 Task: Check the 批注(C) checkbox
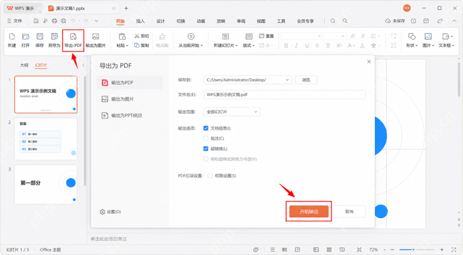206,138
